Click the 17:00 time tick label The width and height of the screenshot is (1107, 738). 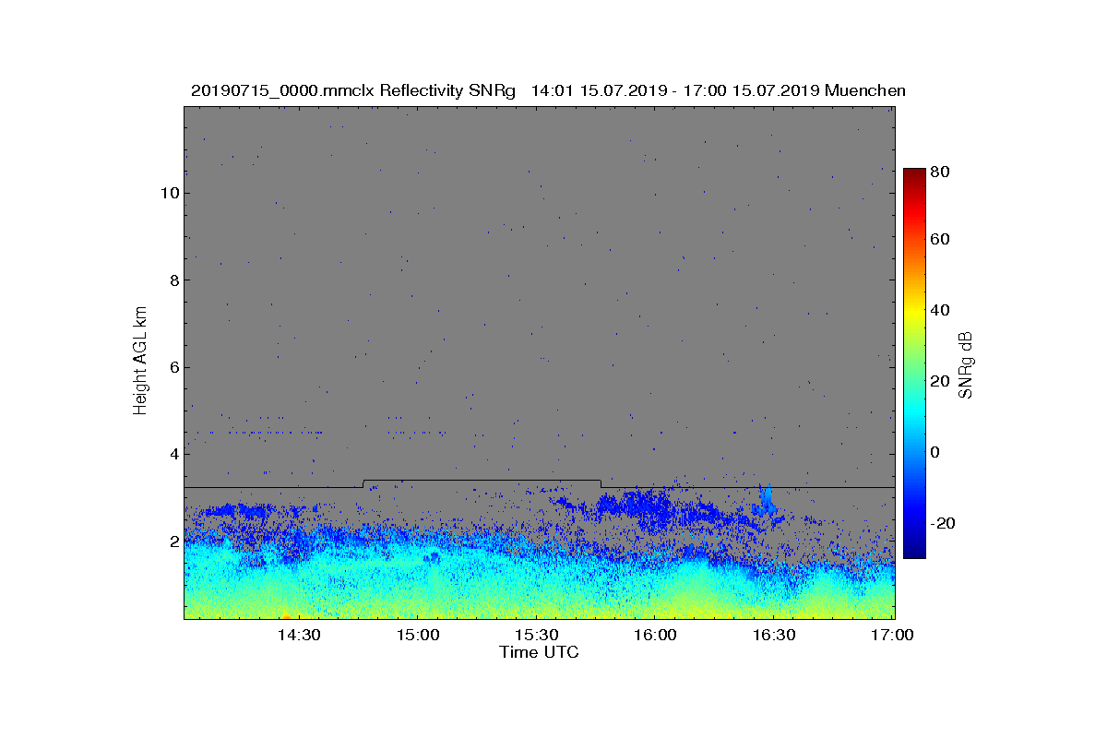click(x=892, y=635)
